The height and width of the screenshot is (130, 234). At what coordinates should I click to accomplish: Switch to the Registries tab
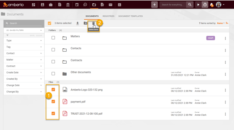pos(108,16)
